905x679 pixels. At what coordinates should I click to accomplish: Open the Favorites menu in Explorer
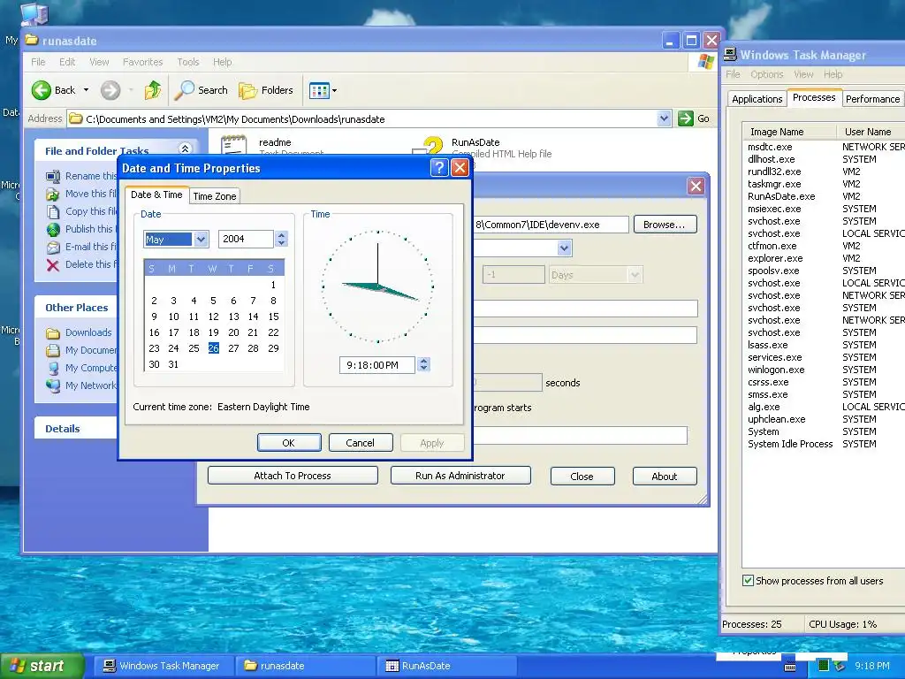tap(142, 62)
